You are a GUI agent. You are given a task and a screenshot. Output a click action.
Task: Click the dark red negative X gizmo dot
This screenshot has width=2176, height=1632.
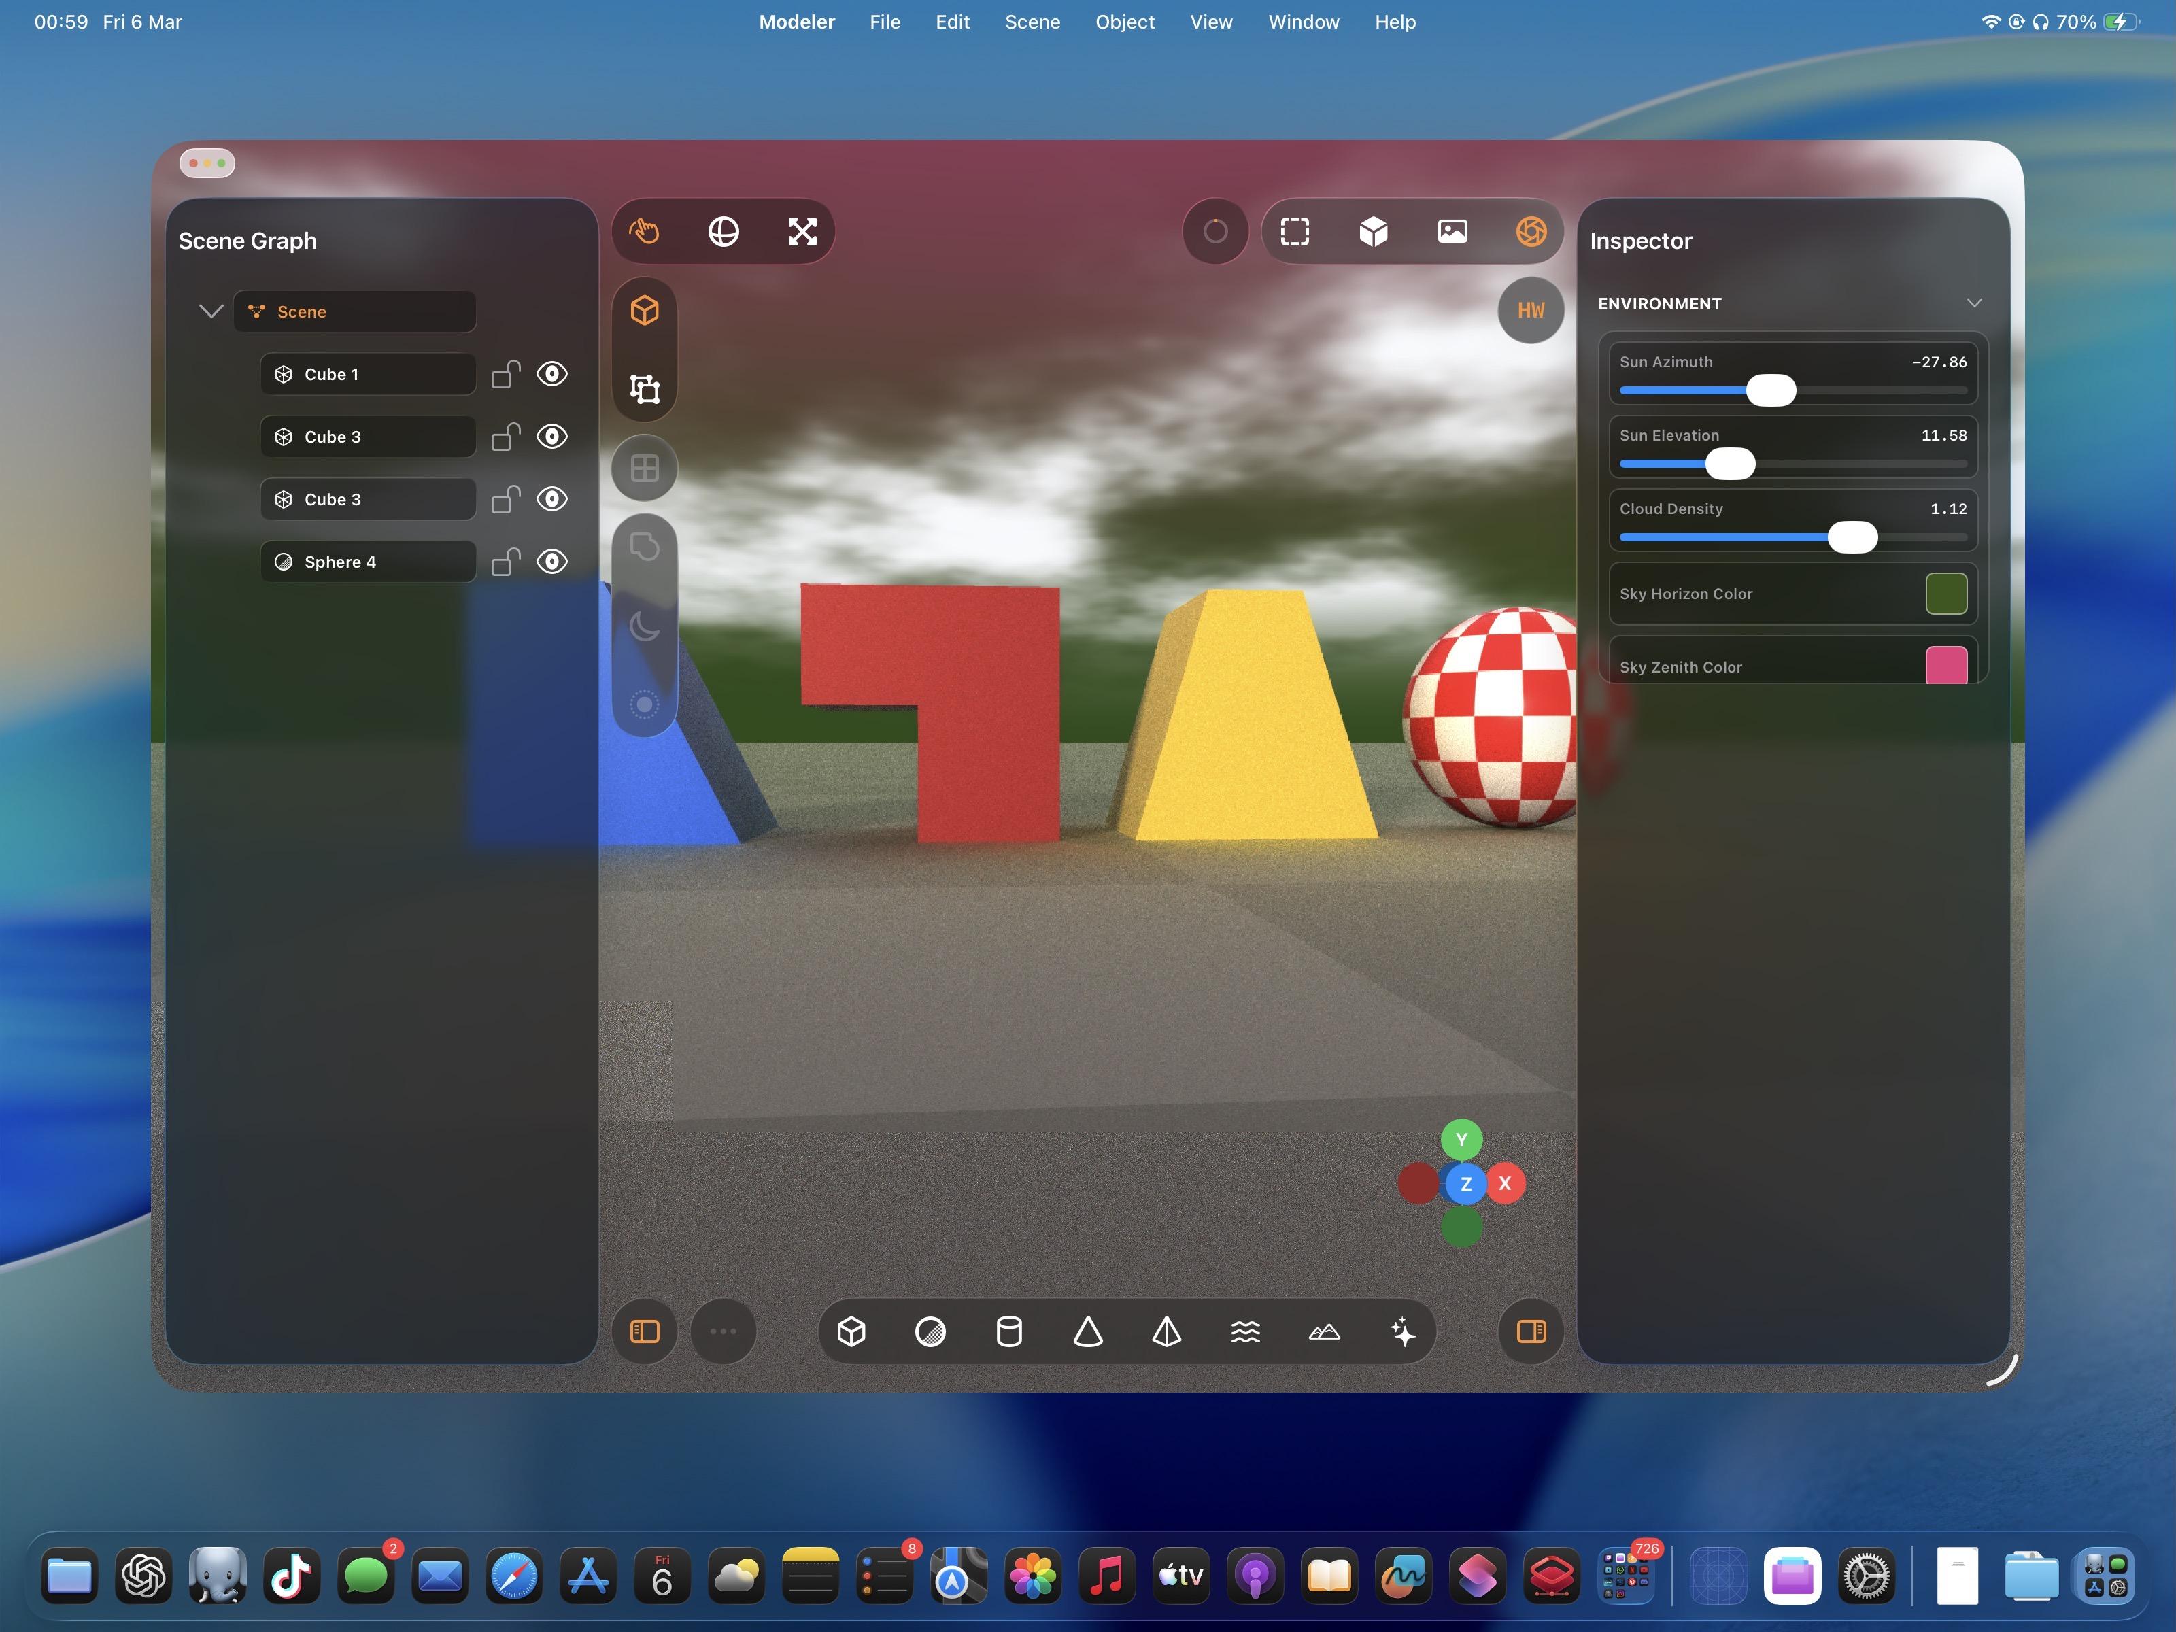[1418, 1183]
